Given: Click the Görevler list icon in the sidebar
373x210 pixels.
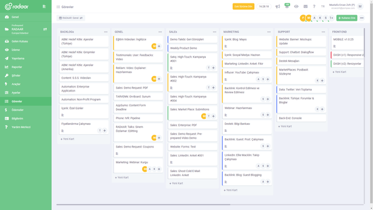Looking at the screenshot, I should pyautogui.click(x=6, y=101).
